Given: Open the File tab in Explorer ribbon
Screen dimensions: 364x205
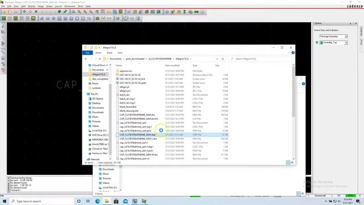Looking at the screenshot, I should (88, 53).
